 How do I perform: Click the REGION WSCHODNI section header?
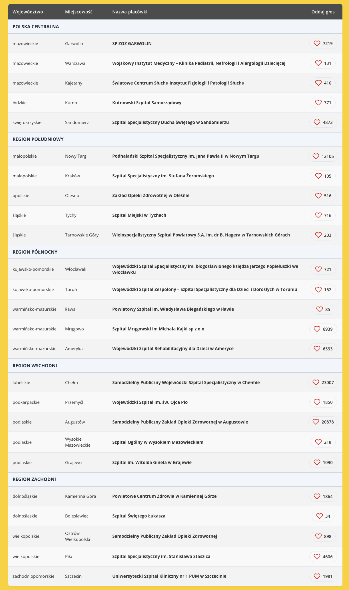tap(35, 366)
